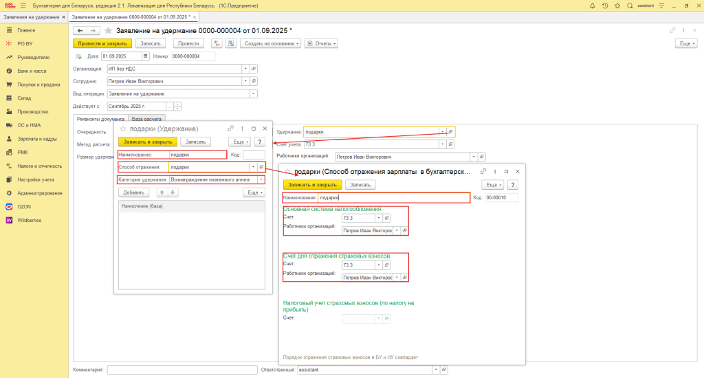704x378 pixels.
Task: Click the Дт/Кт postings icon in toolbar
Action: 217,43
